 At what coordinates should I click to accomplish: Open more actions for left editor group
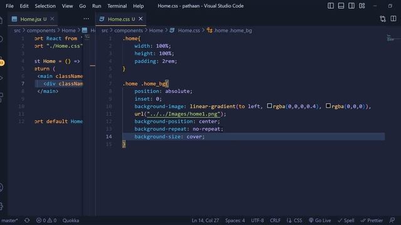pyautogui.click(x=86, y=19)
